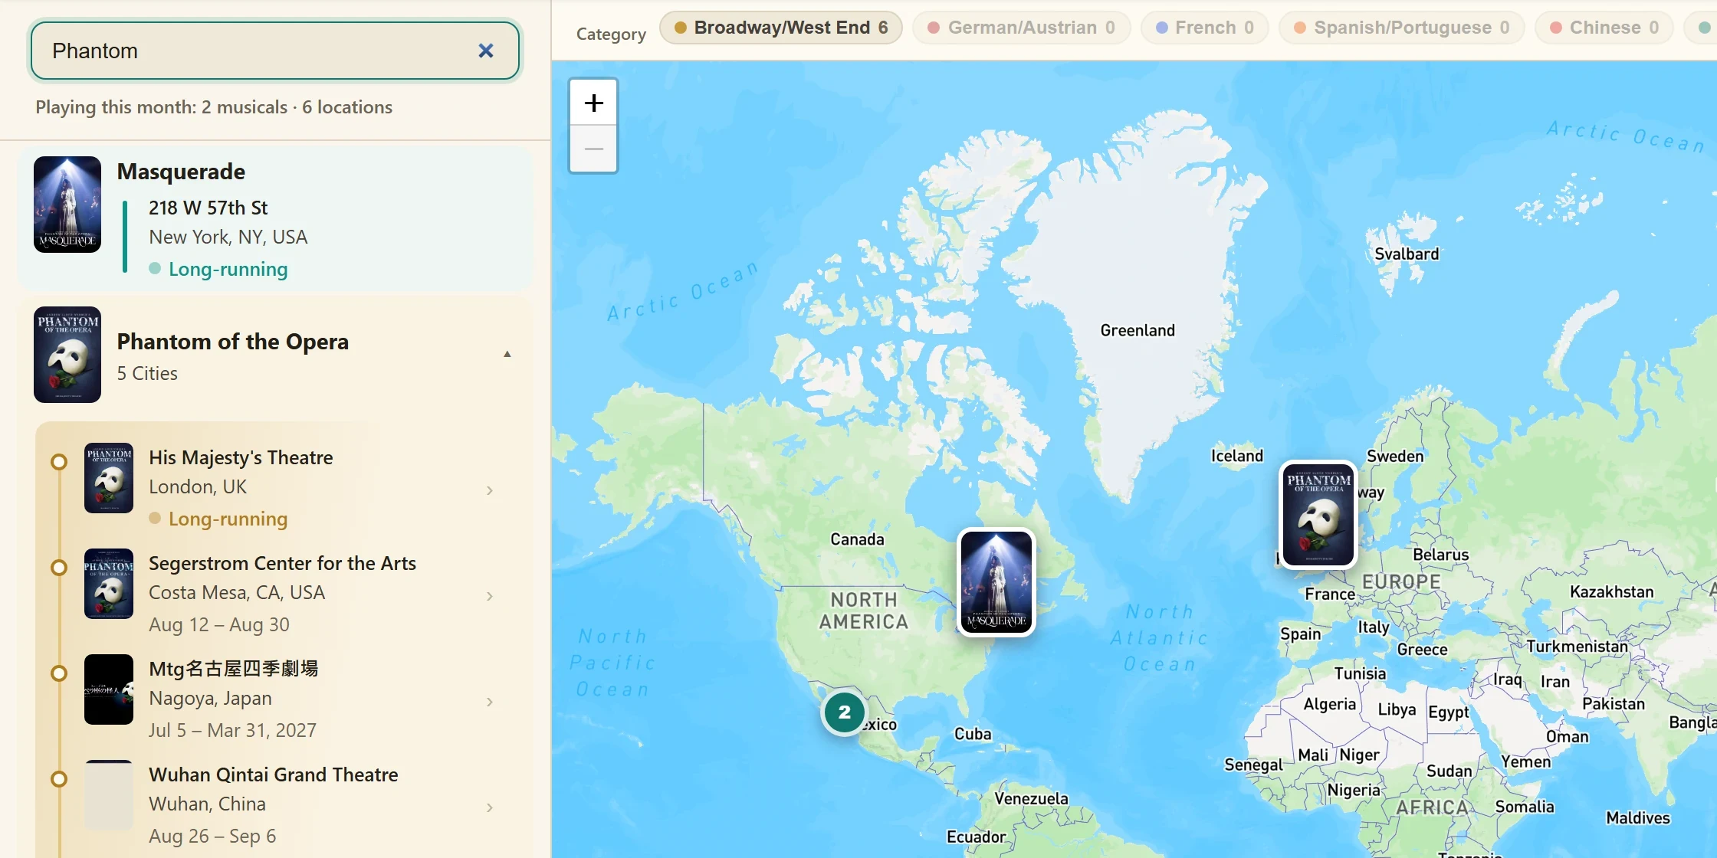The height and width of the screenshot is (858, 1717).
Task: Click the Costa Mesa, CA, USA text
Action: point(237,592)
